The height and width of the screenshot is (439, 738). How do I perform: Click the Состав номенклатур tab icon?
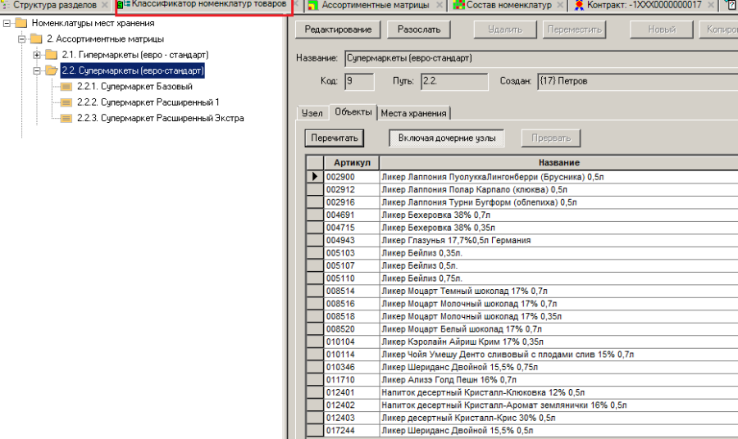(x=458, y=5)
